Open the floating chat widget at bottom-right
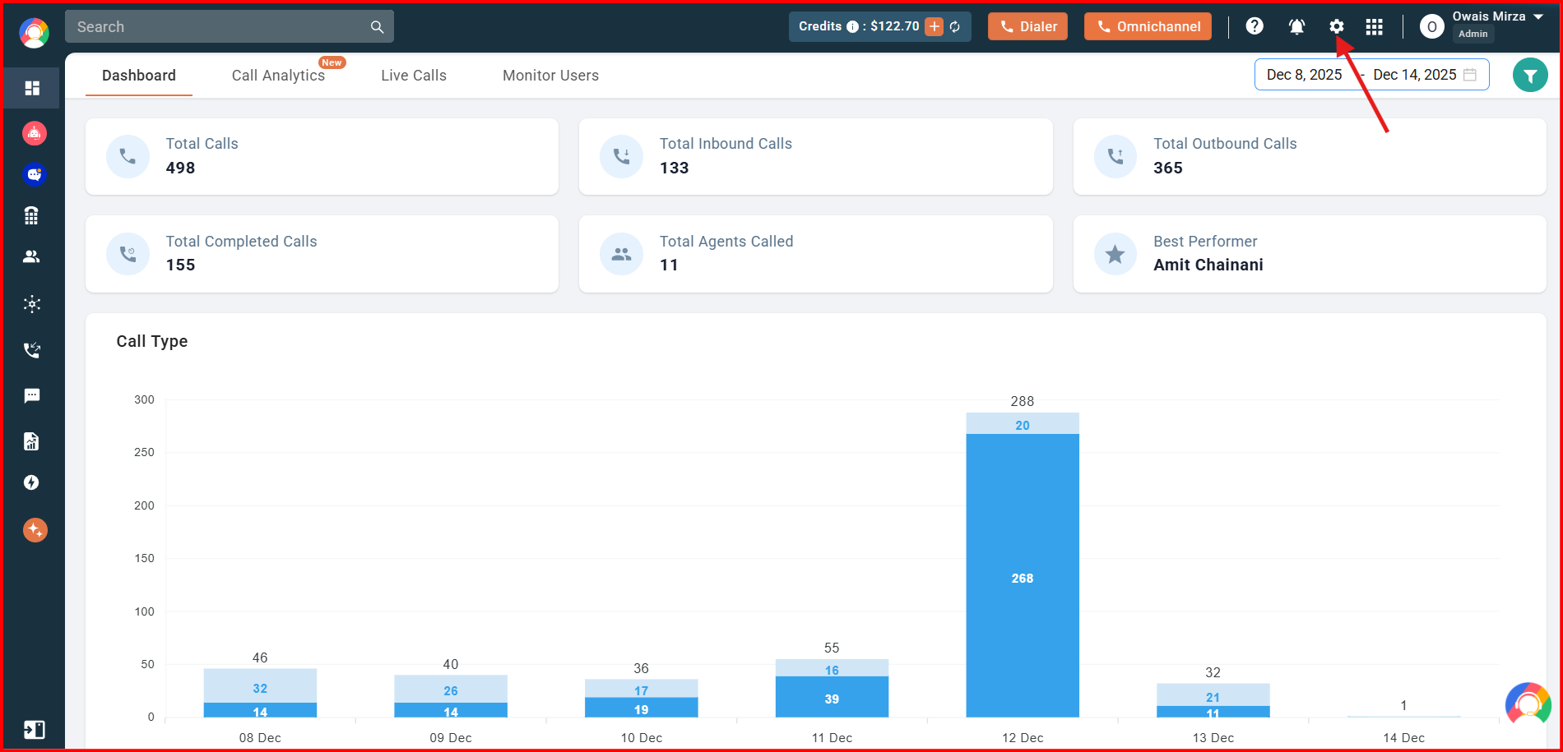The height and width of the screenshot is (752, 1563). (1528, 704)
